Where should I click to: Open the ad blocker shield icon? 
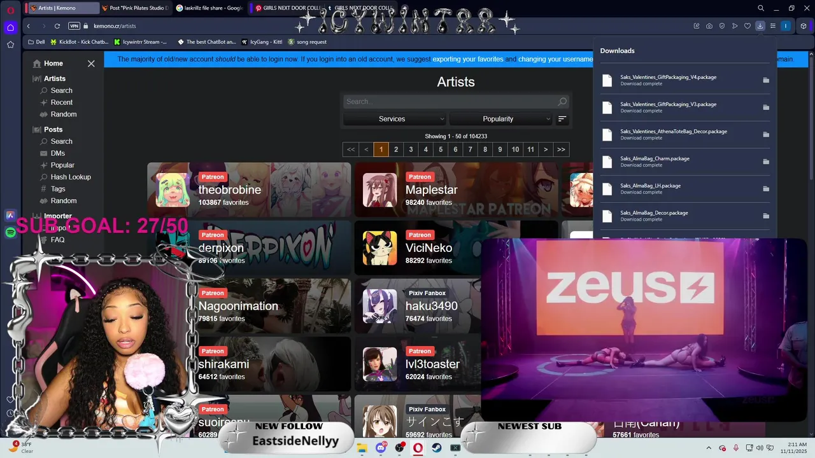722,26
